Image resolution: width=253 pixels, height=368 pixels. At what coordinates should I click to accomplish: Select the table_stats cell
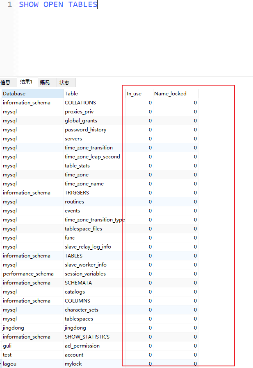click(95, 166)
